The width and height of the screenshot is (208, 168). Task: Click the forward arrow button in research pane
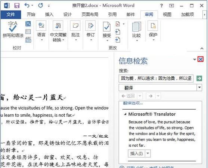(x=151, y=96)
